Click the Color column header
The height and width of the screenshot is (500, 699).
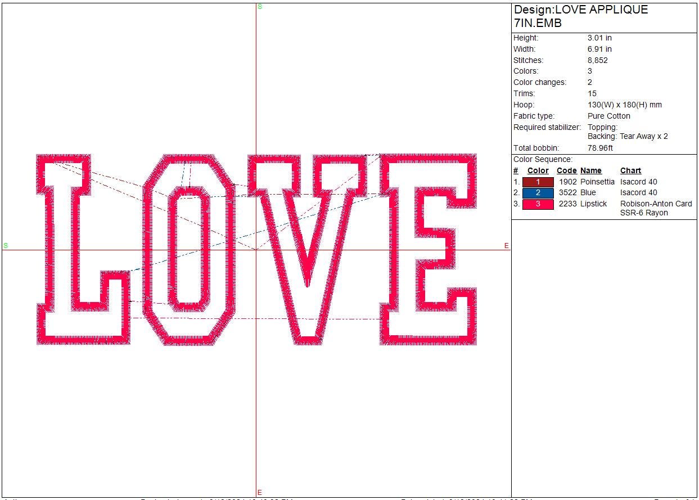538,170
